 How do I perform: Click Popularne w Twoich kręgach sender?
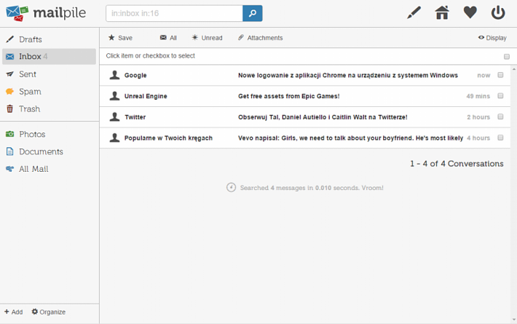click(x=168, y=138)
